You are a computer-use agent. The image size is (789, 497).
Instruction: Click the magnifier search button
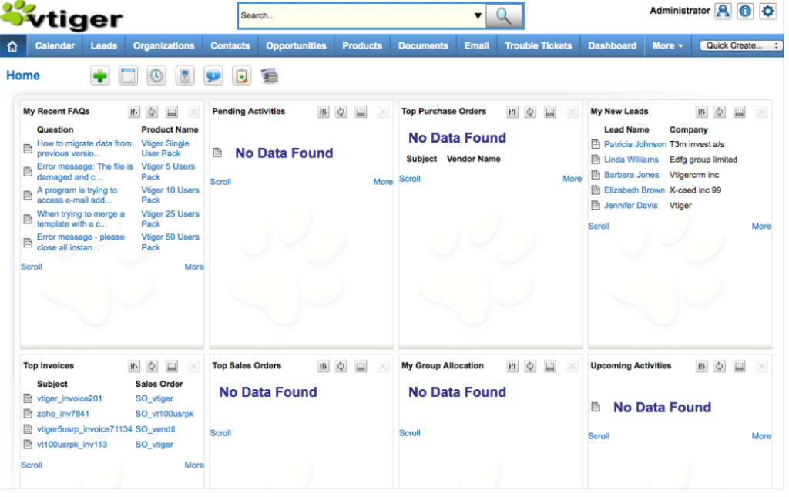click(504, 15)
